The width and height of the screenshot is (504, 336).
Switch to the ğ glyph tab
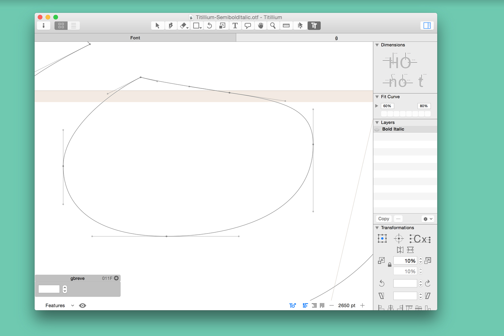pyautogui.click(x=336, y=38)
